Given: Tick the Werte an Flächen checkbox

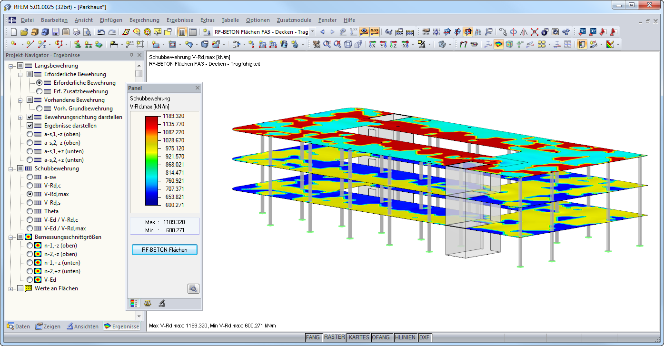Looking at the screenshot, I should [20, 288].
